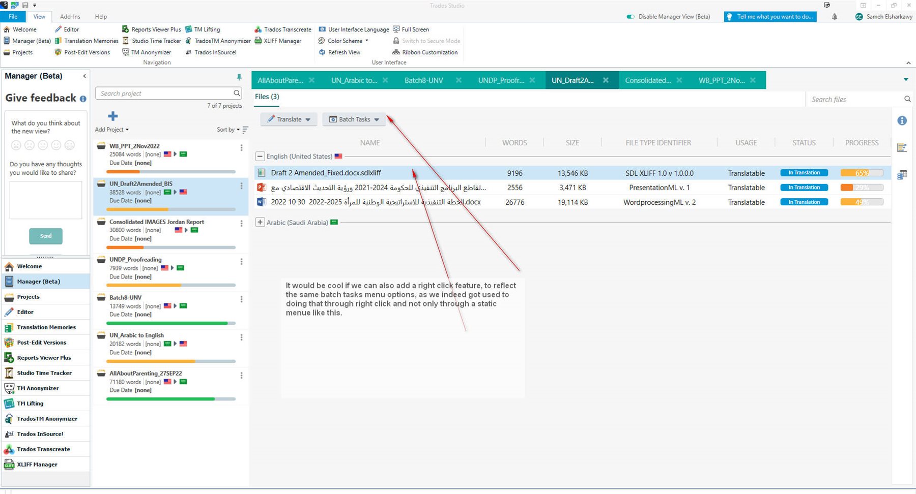Open project tabs overflow dropdown
This screenshot has width=916, height=494.
pos(906,79)
